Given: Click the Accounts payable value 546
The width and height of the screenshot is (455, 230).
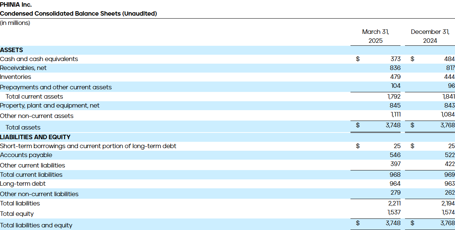Looking at the screenshot, I should [395, 155].
